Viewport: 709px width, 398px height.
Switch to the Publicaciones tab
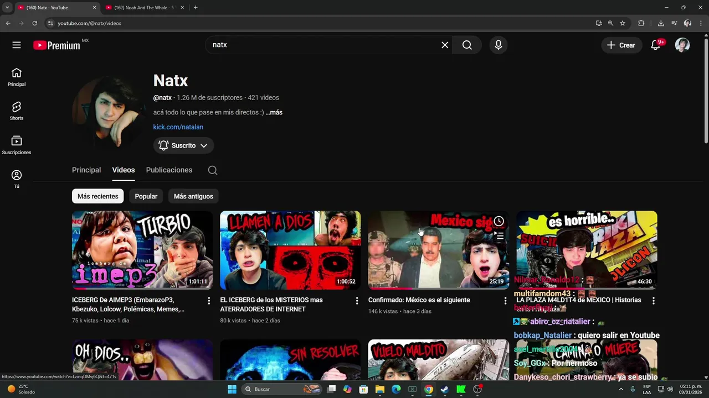pyautogui.click(x=169, y=170)
